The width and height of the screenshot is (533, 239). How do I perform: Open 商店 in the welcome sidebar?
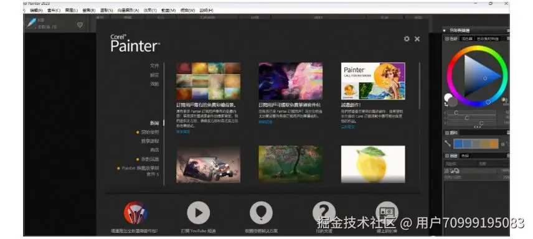[154, 150]
